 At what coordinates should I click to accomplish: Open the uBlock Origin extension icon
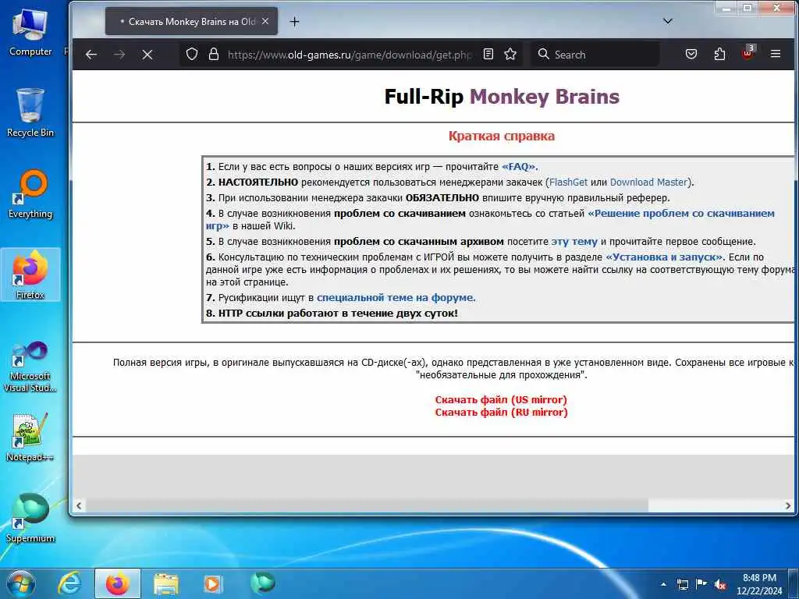click(x=748, y=53)
